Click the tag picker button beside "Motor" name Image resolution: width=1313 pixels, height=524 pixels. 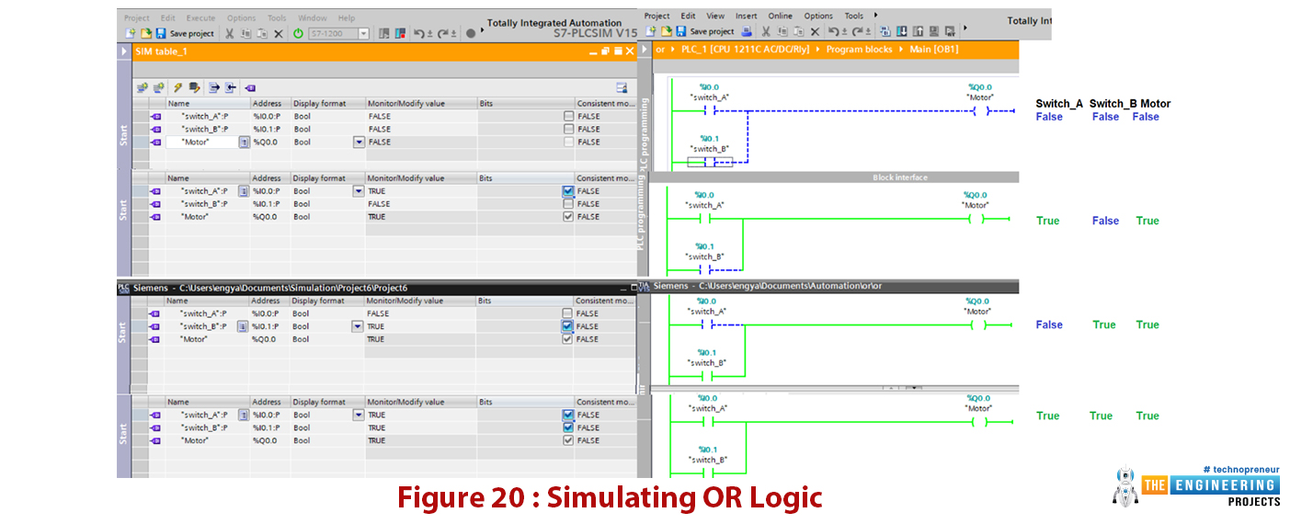(x=244, y=142)
